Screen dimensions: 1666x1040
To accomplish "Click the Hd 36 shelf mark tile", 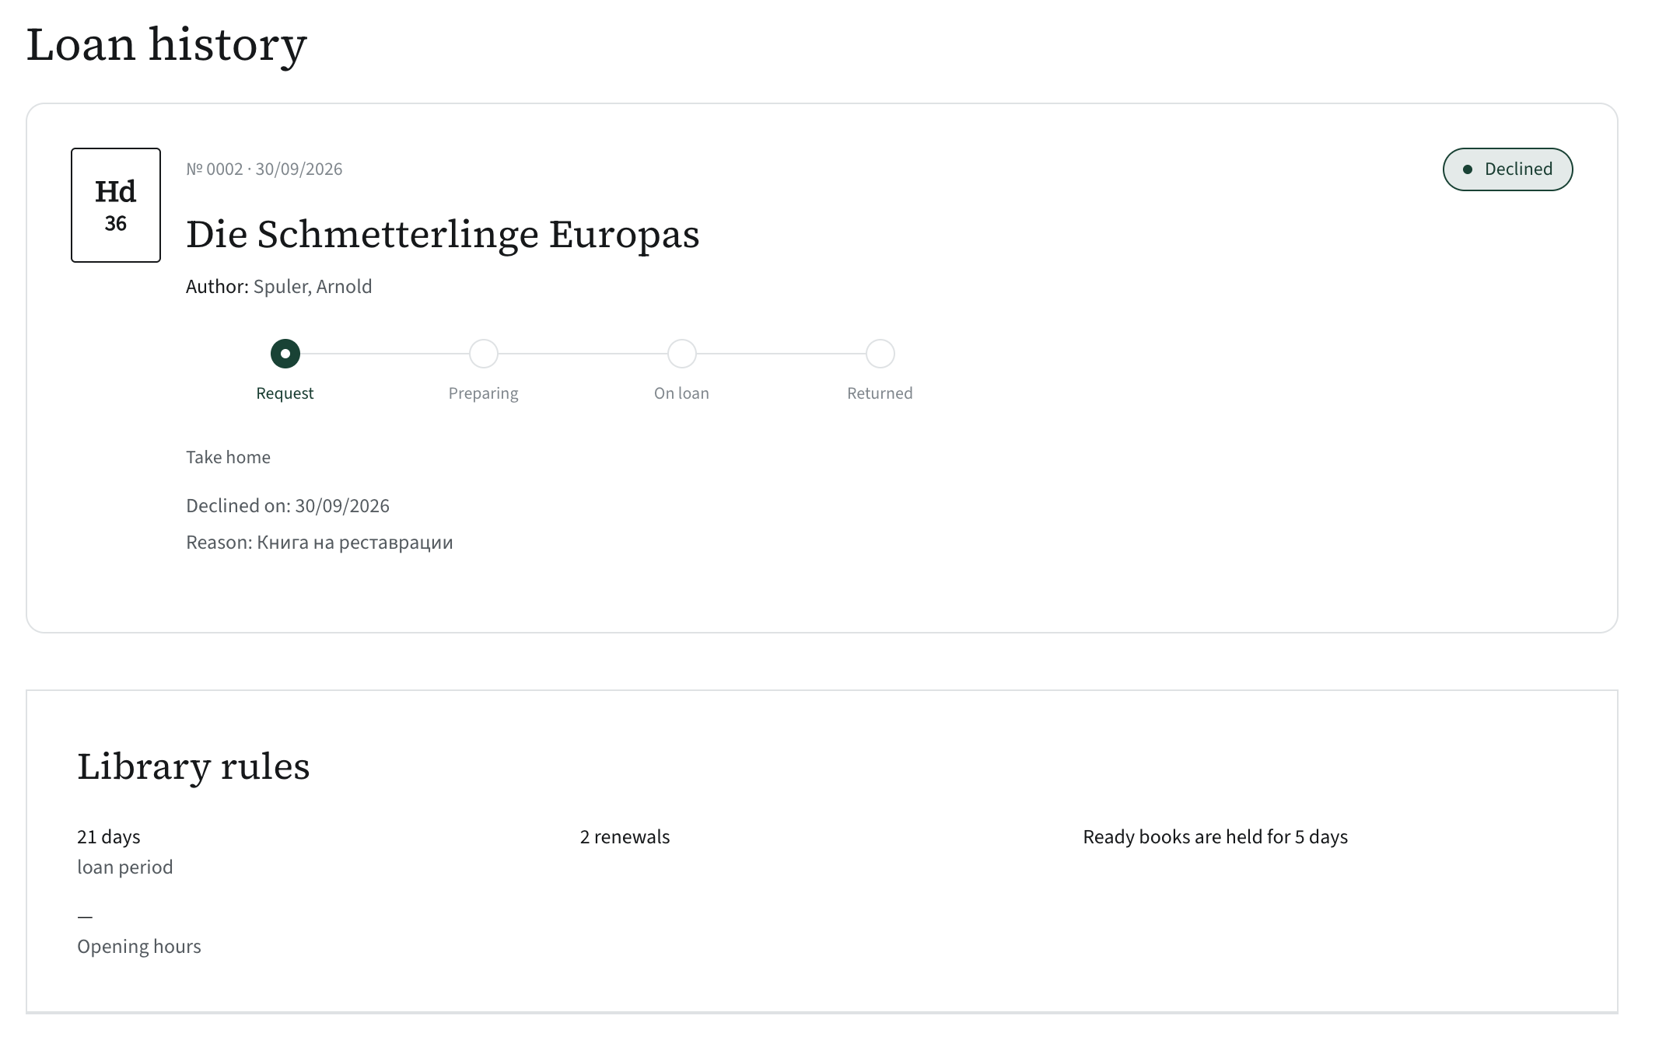I will 116,205.
